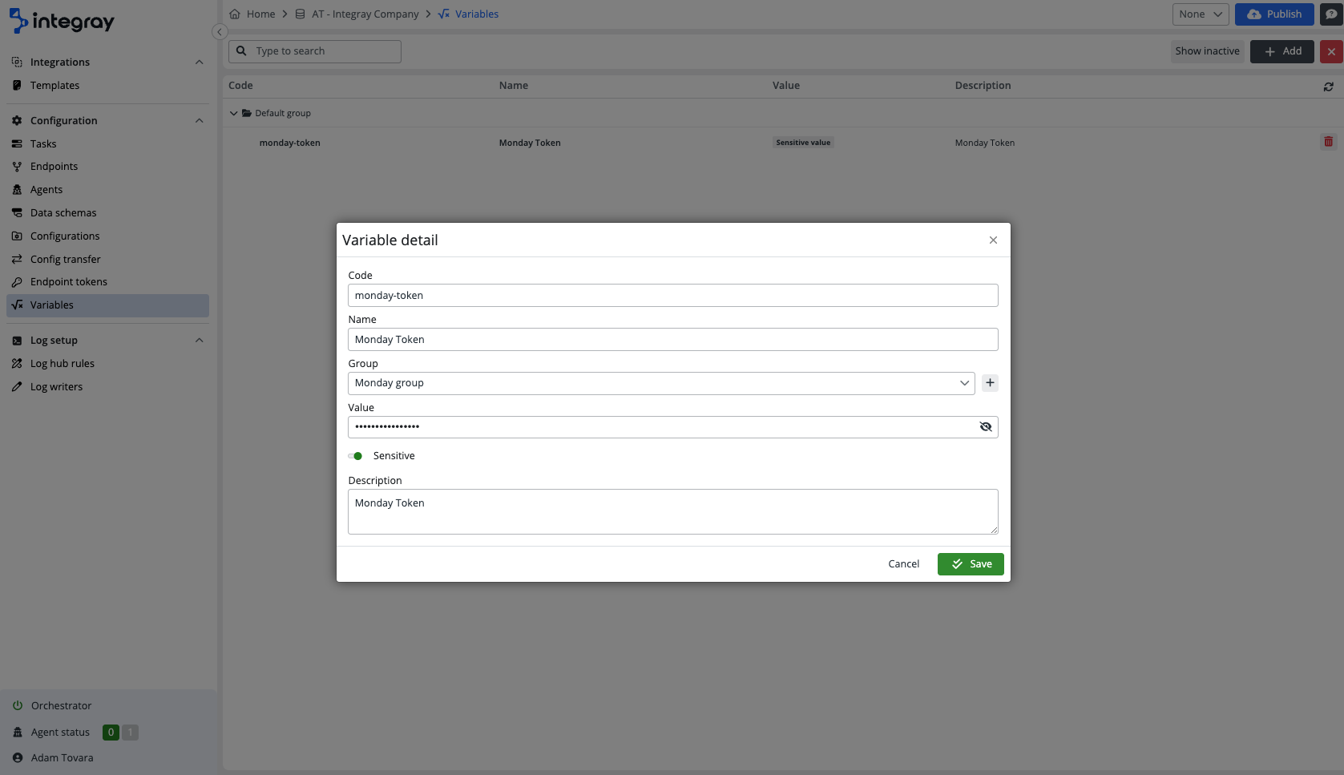Click the refresh icon in table header
The height and width of the screenshot is (775, 1344).
[1328, 87]
